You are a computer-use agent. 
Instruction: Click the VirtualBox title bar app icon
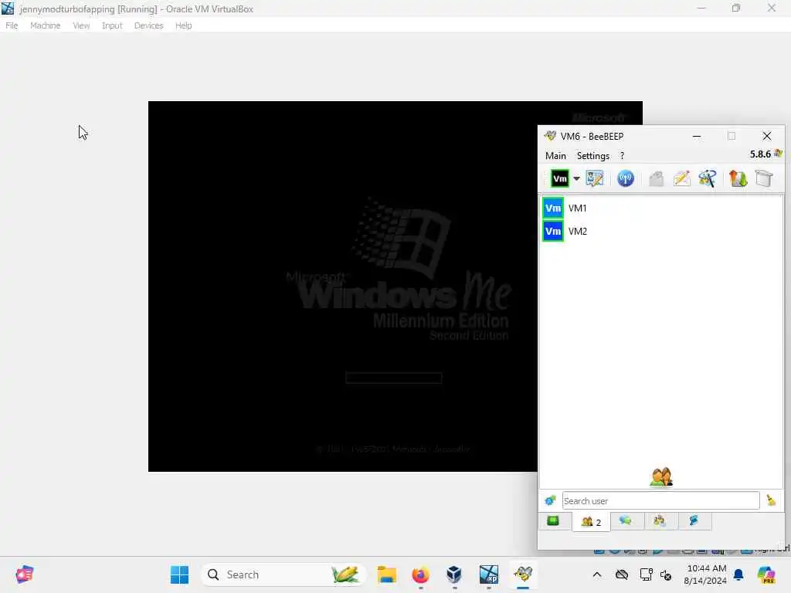8,8
